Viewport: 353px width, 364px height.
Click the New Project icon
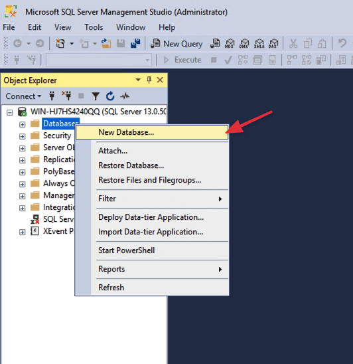[60, 43]
